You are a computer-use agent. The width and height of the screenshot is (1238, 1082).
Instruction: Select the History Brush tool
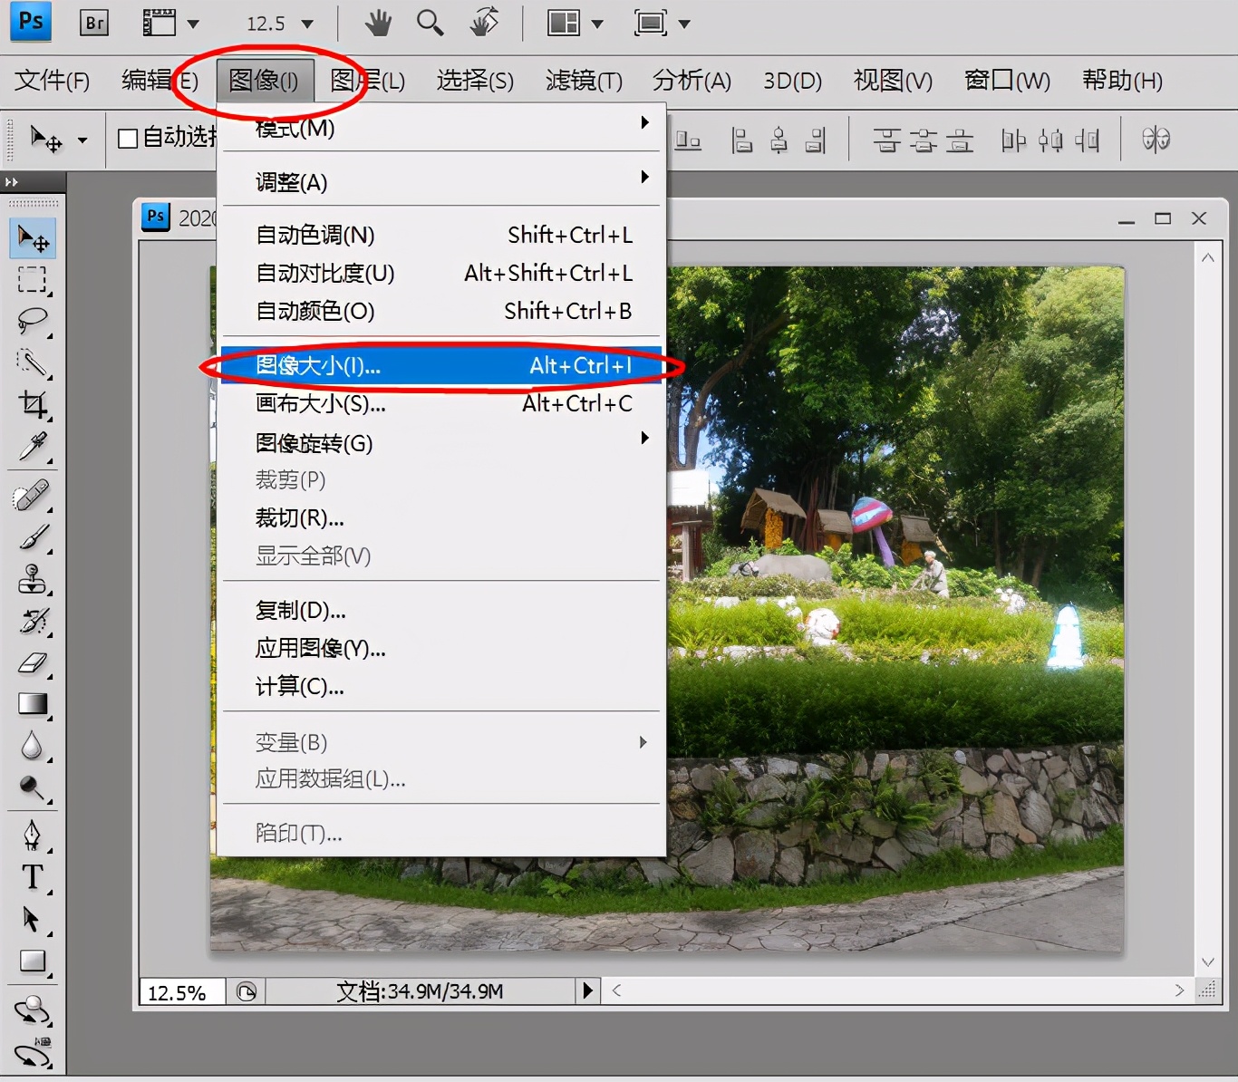point(34,621)
